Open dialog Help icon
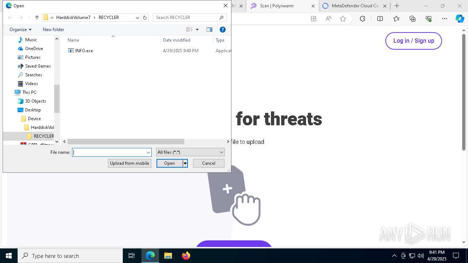 click(x=222, y=30)
